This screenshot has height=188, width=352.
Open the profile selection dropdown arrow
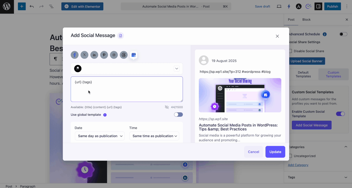(x=177, y=69)
